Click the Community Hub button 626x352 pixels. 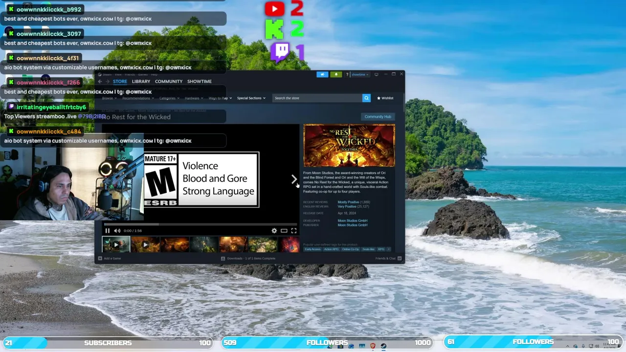[x=378, y=117]
